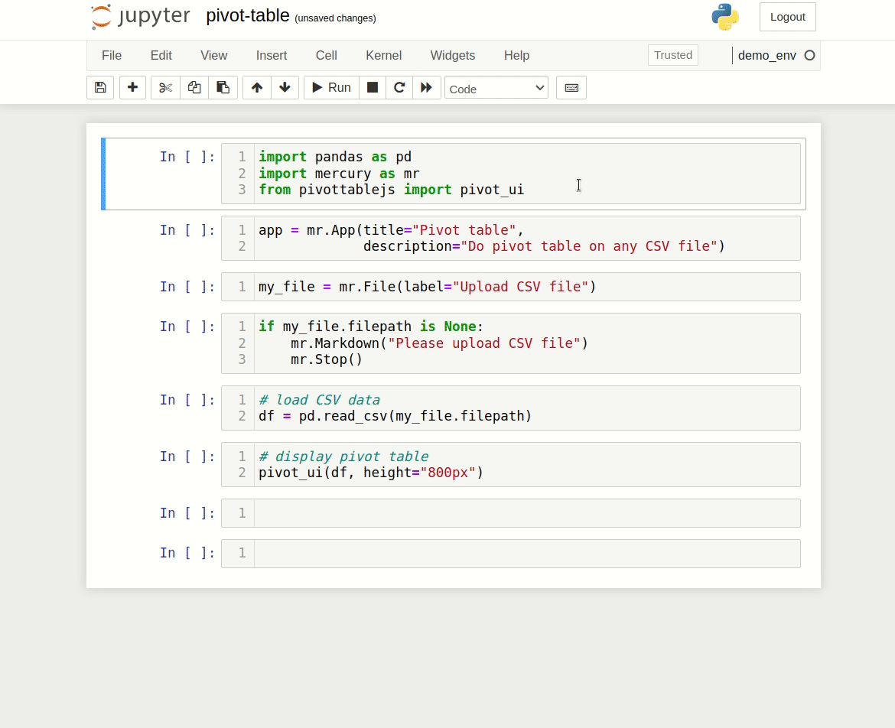This screenshot has width=895, height=728.
Task: Click the Trusted notebook indicator
Action: coord(672,54)
